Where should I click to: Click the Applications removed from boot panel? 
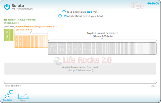80,68
